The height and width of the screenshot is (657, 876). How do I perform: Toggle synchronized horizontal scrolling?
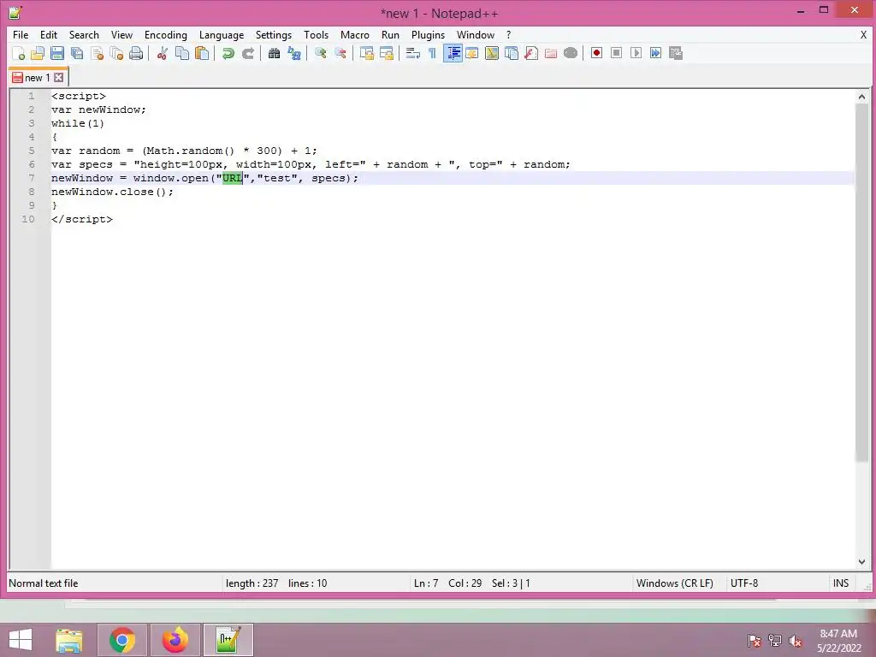click(387, 53)
